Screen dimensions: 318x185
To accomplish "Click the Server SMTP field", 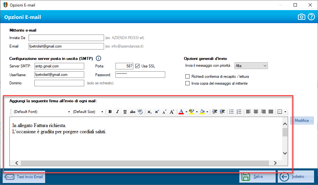I will coord(59,66).
